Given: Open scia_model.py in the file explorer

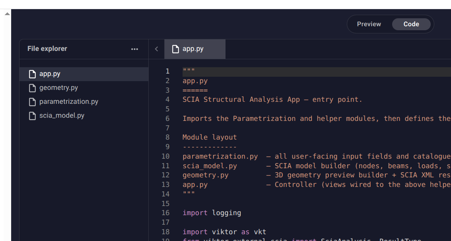Looking at the screenshot, I should [84, 116].
